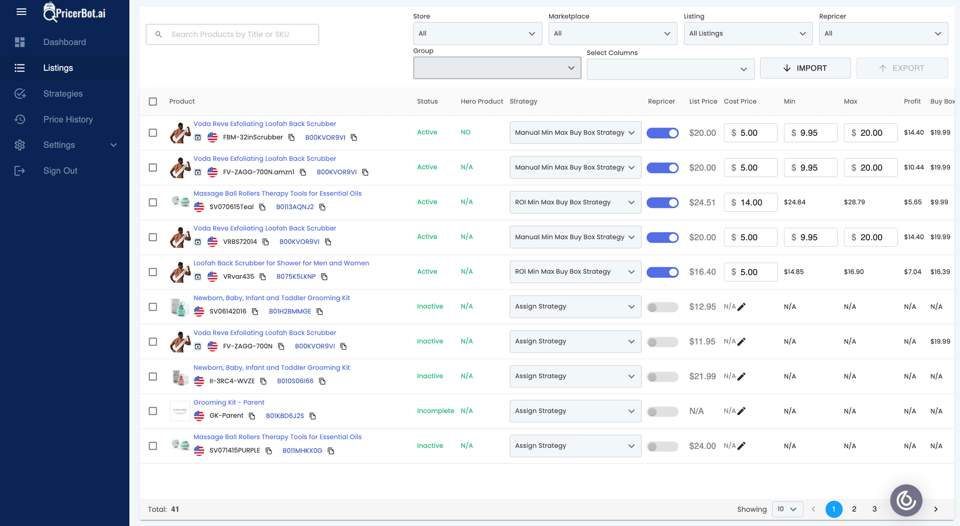This screenshot has height=526, width=960.
Task: Switch to the Listings section in sidebar
Action: [57, 67]
